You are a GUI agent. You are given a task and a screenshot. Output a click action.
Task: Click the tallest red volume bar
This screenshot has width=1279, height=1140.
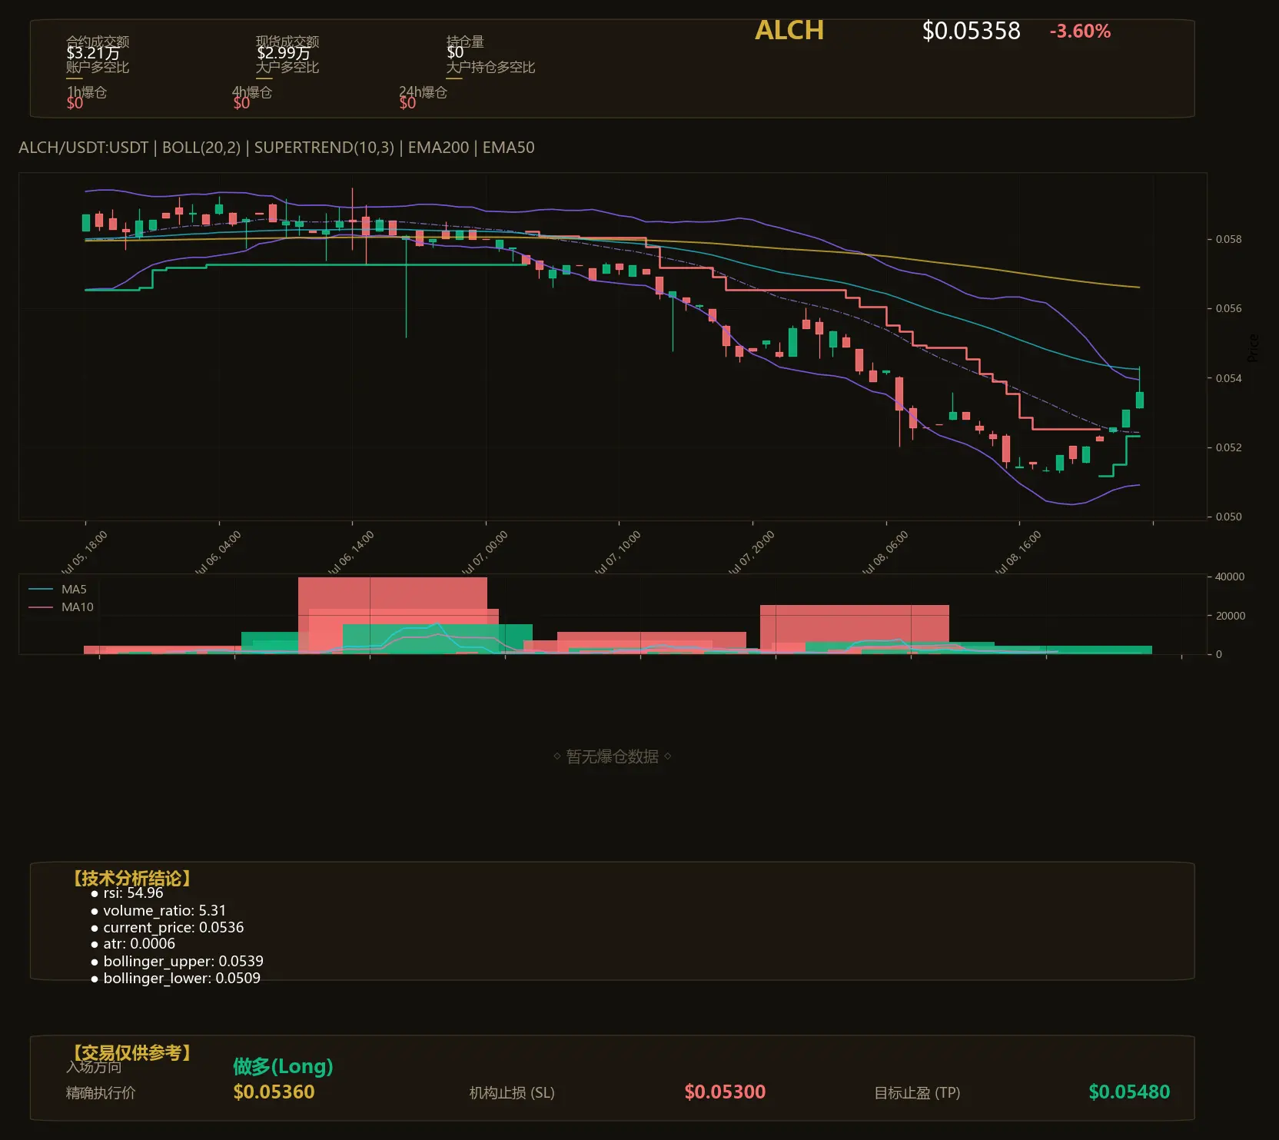pyautogui.click(x=393, y=615)
